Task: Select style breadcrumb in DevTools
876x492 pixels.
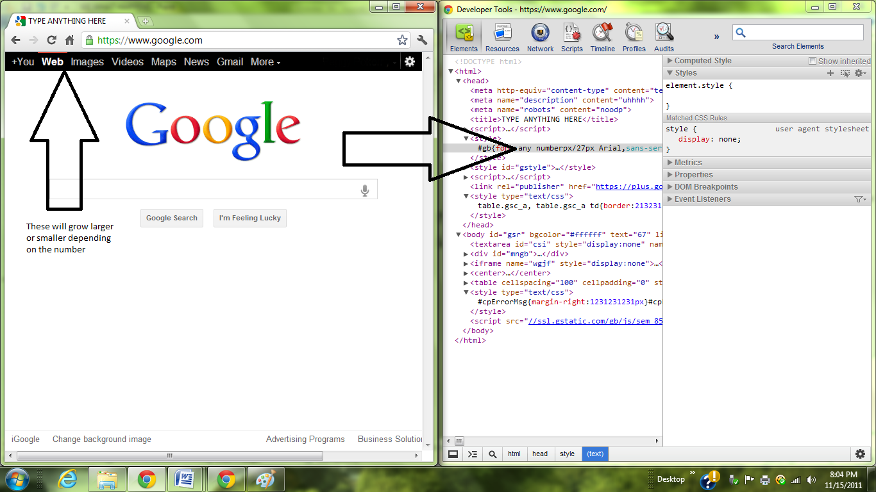Action: click(x=567, y=454)
